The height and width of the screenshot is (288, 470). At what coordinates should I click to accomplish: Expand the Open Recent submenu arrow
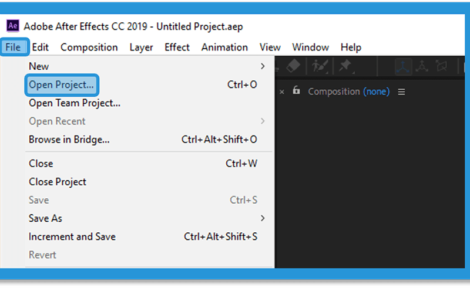[263, 121]
